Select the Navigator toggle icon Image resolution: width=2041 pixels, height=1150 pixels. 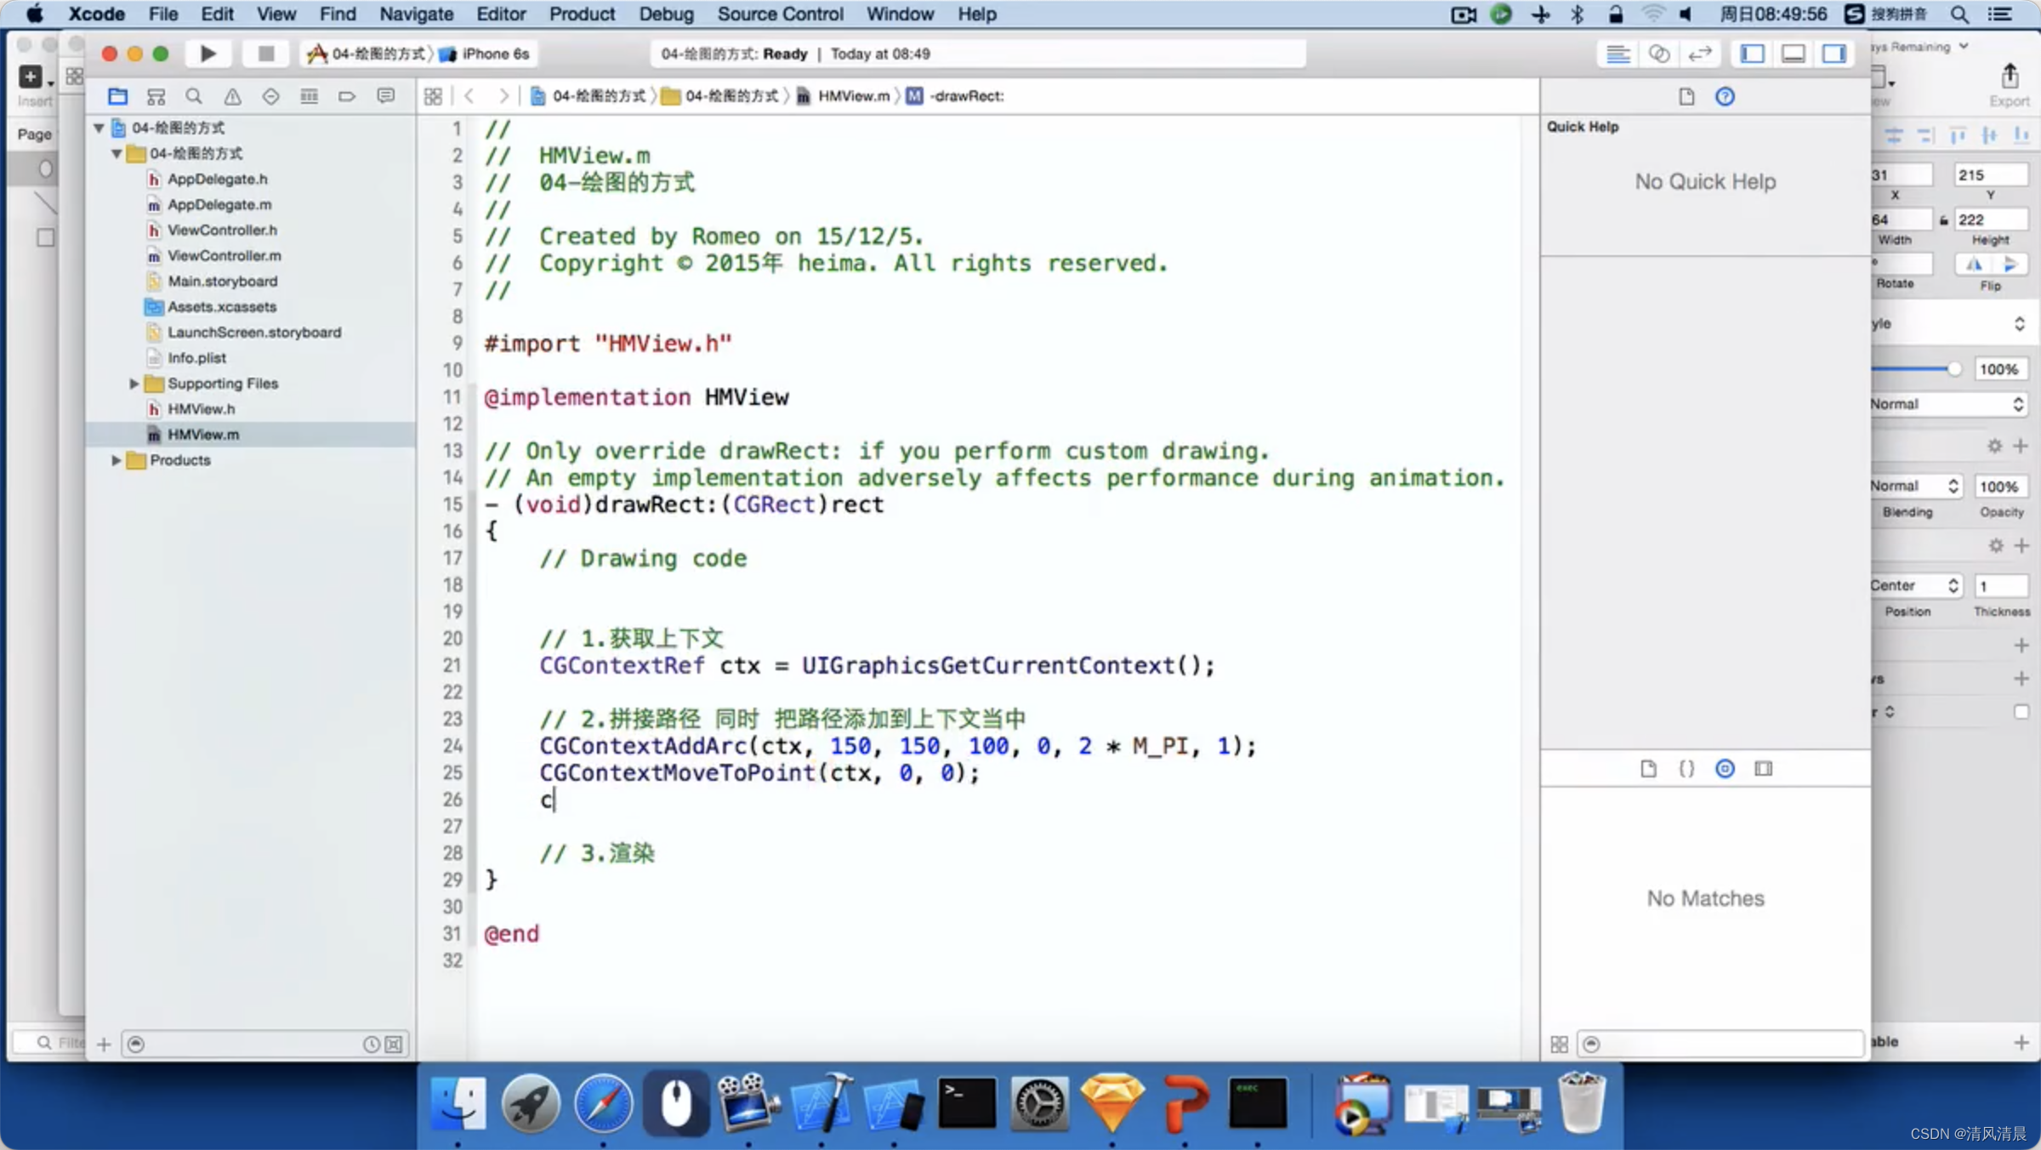(x=1756, y=54)
